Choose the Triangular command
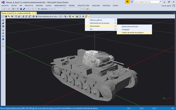Viewport: 176px width, 110px height. (134, 29)
